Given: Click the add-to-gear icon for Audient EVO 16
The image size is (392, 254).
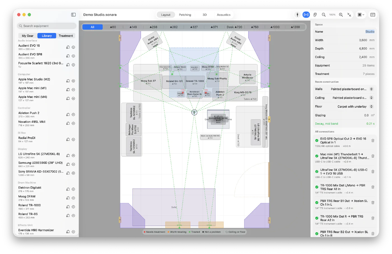Looking at the screenshot, I should point(68,47).
